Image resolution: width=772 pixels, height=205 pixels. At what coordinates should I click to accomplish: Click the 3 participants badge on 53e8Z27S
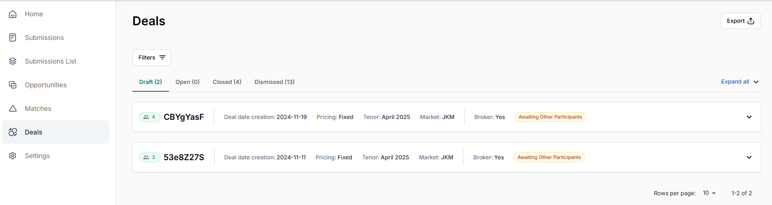click(x=149, y=157)
